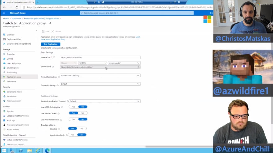Click the browser back arrow

point(5,7)
